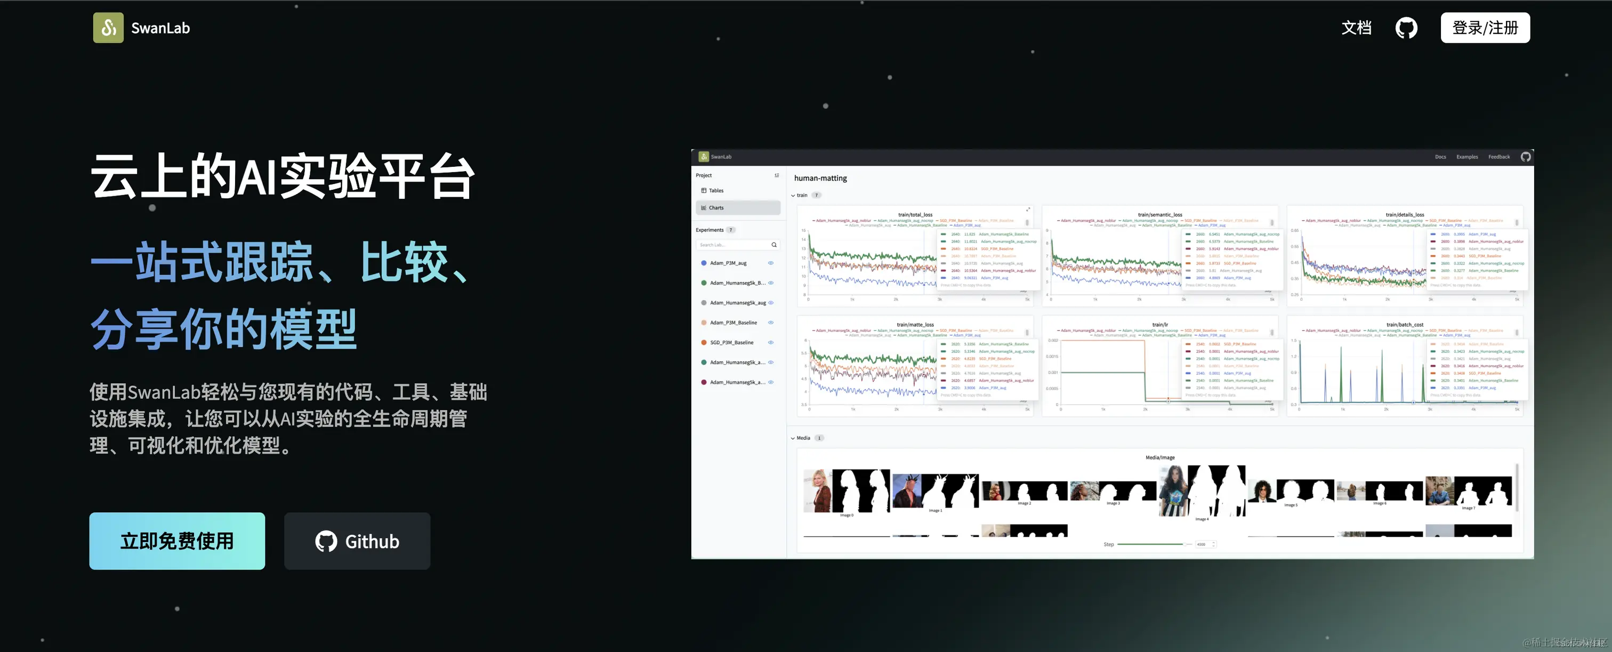Click the SwanLab logo in header

(108, 28)
